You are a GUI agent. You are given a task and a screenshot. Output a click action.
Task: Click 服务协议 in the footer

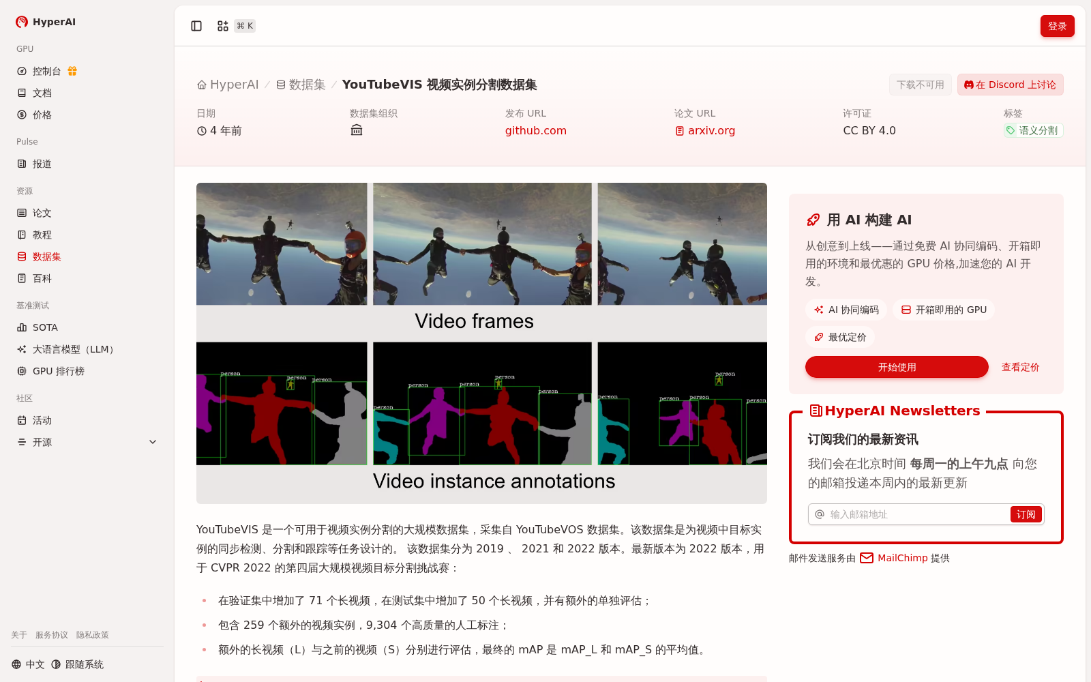52,635
